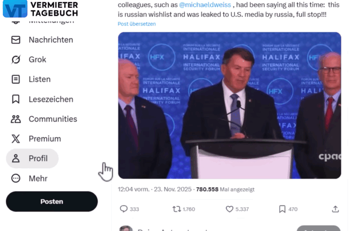Click the 780.558 Mal angezeigt view count
This screenshot has width=351, height=231.
coord(225,190)
